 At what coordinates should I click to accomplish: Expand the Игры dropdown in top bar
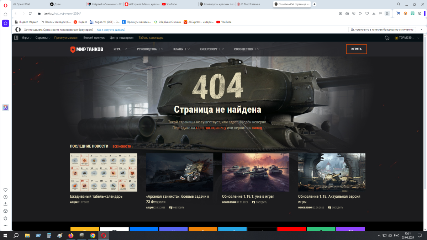point(26,38)
